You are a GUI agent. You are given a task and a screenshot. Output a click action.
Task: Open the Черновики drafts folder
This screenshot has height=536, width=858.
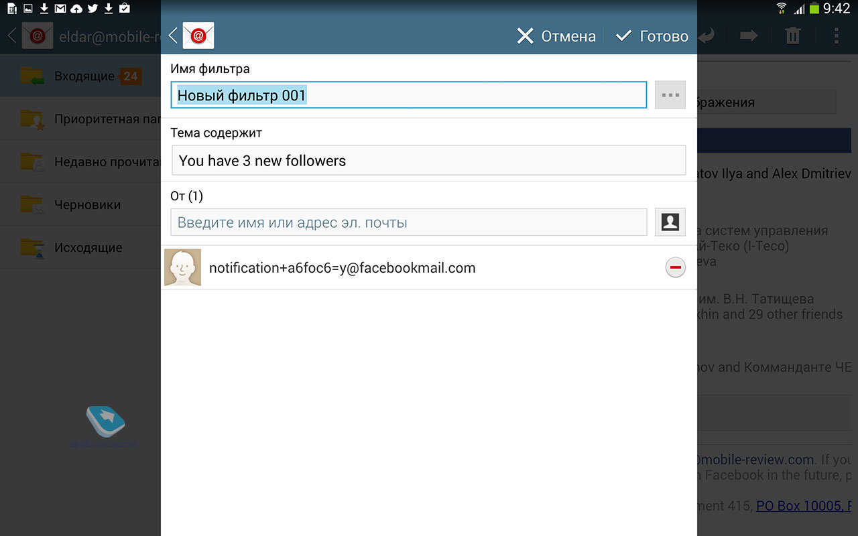(x=80, y=204)
